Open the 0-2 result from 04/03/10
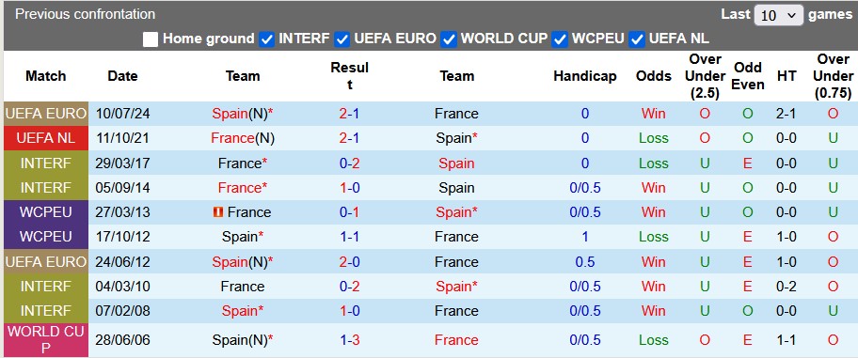Image resolution: width=858 pixels, height=358 pixels. click(349, 287)
